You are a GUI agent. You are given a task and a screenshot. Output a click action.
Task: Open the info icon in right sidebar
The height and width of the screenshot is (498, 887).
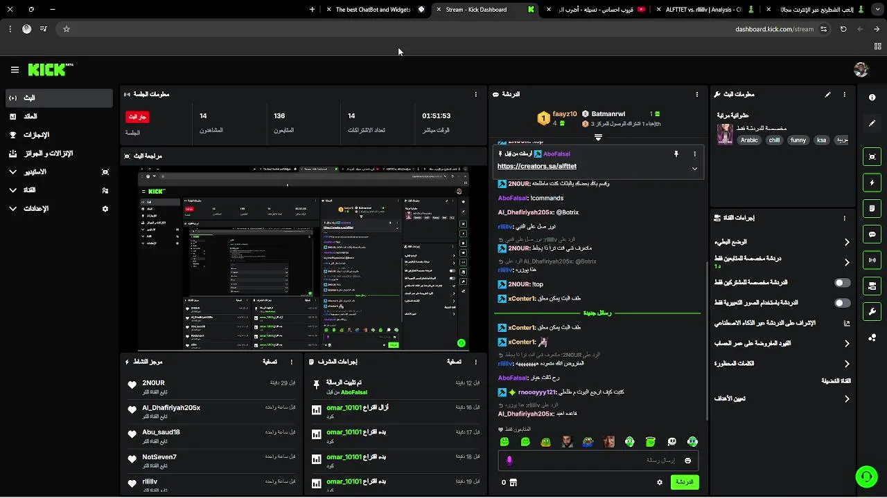(x=872, y=98)
